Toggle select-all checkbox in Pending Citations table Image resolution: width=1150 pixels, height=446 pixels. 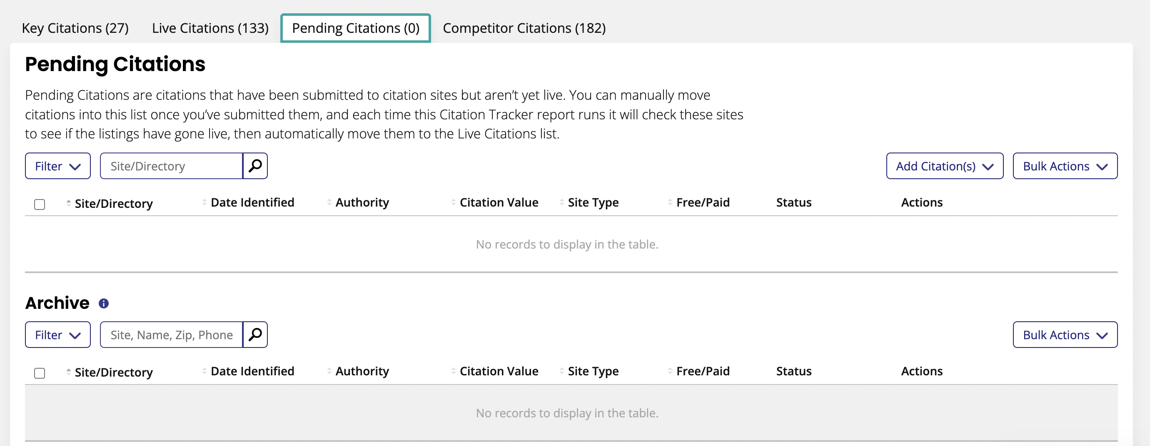40,204
